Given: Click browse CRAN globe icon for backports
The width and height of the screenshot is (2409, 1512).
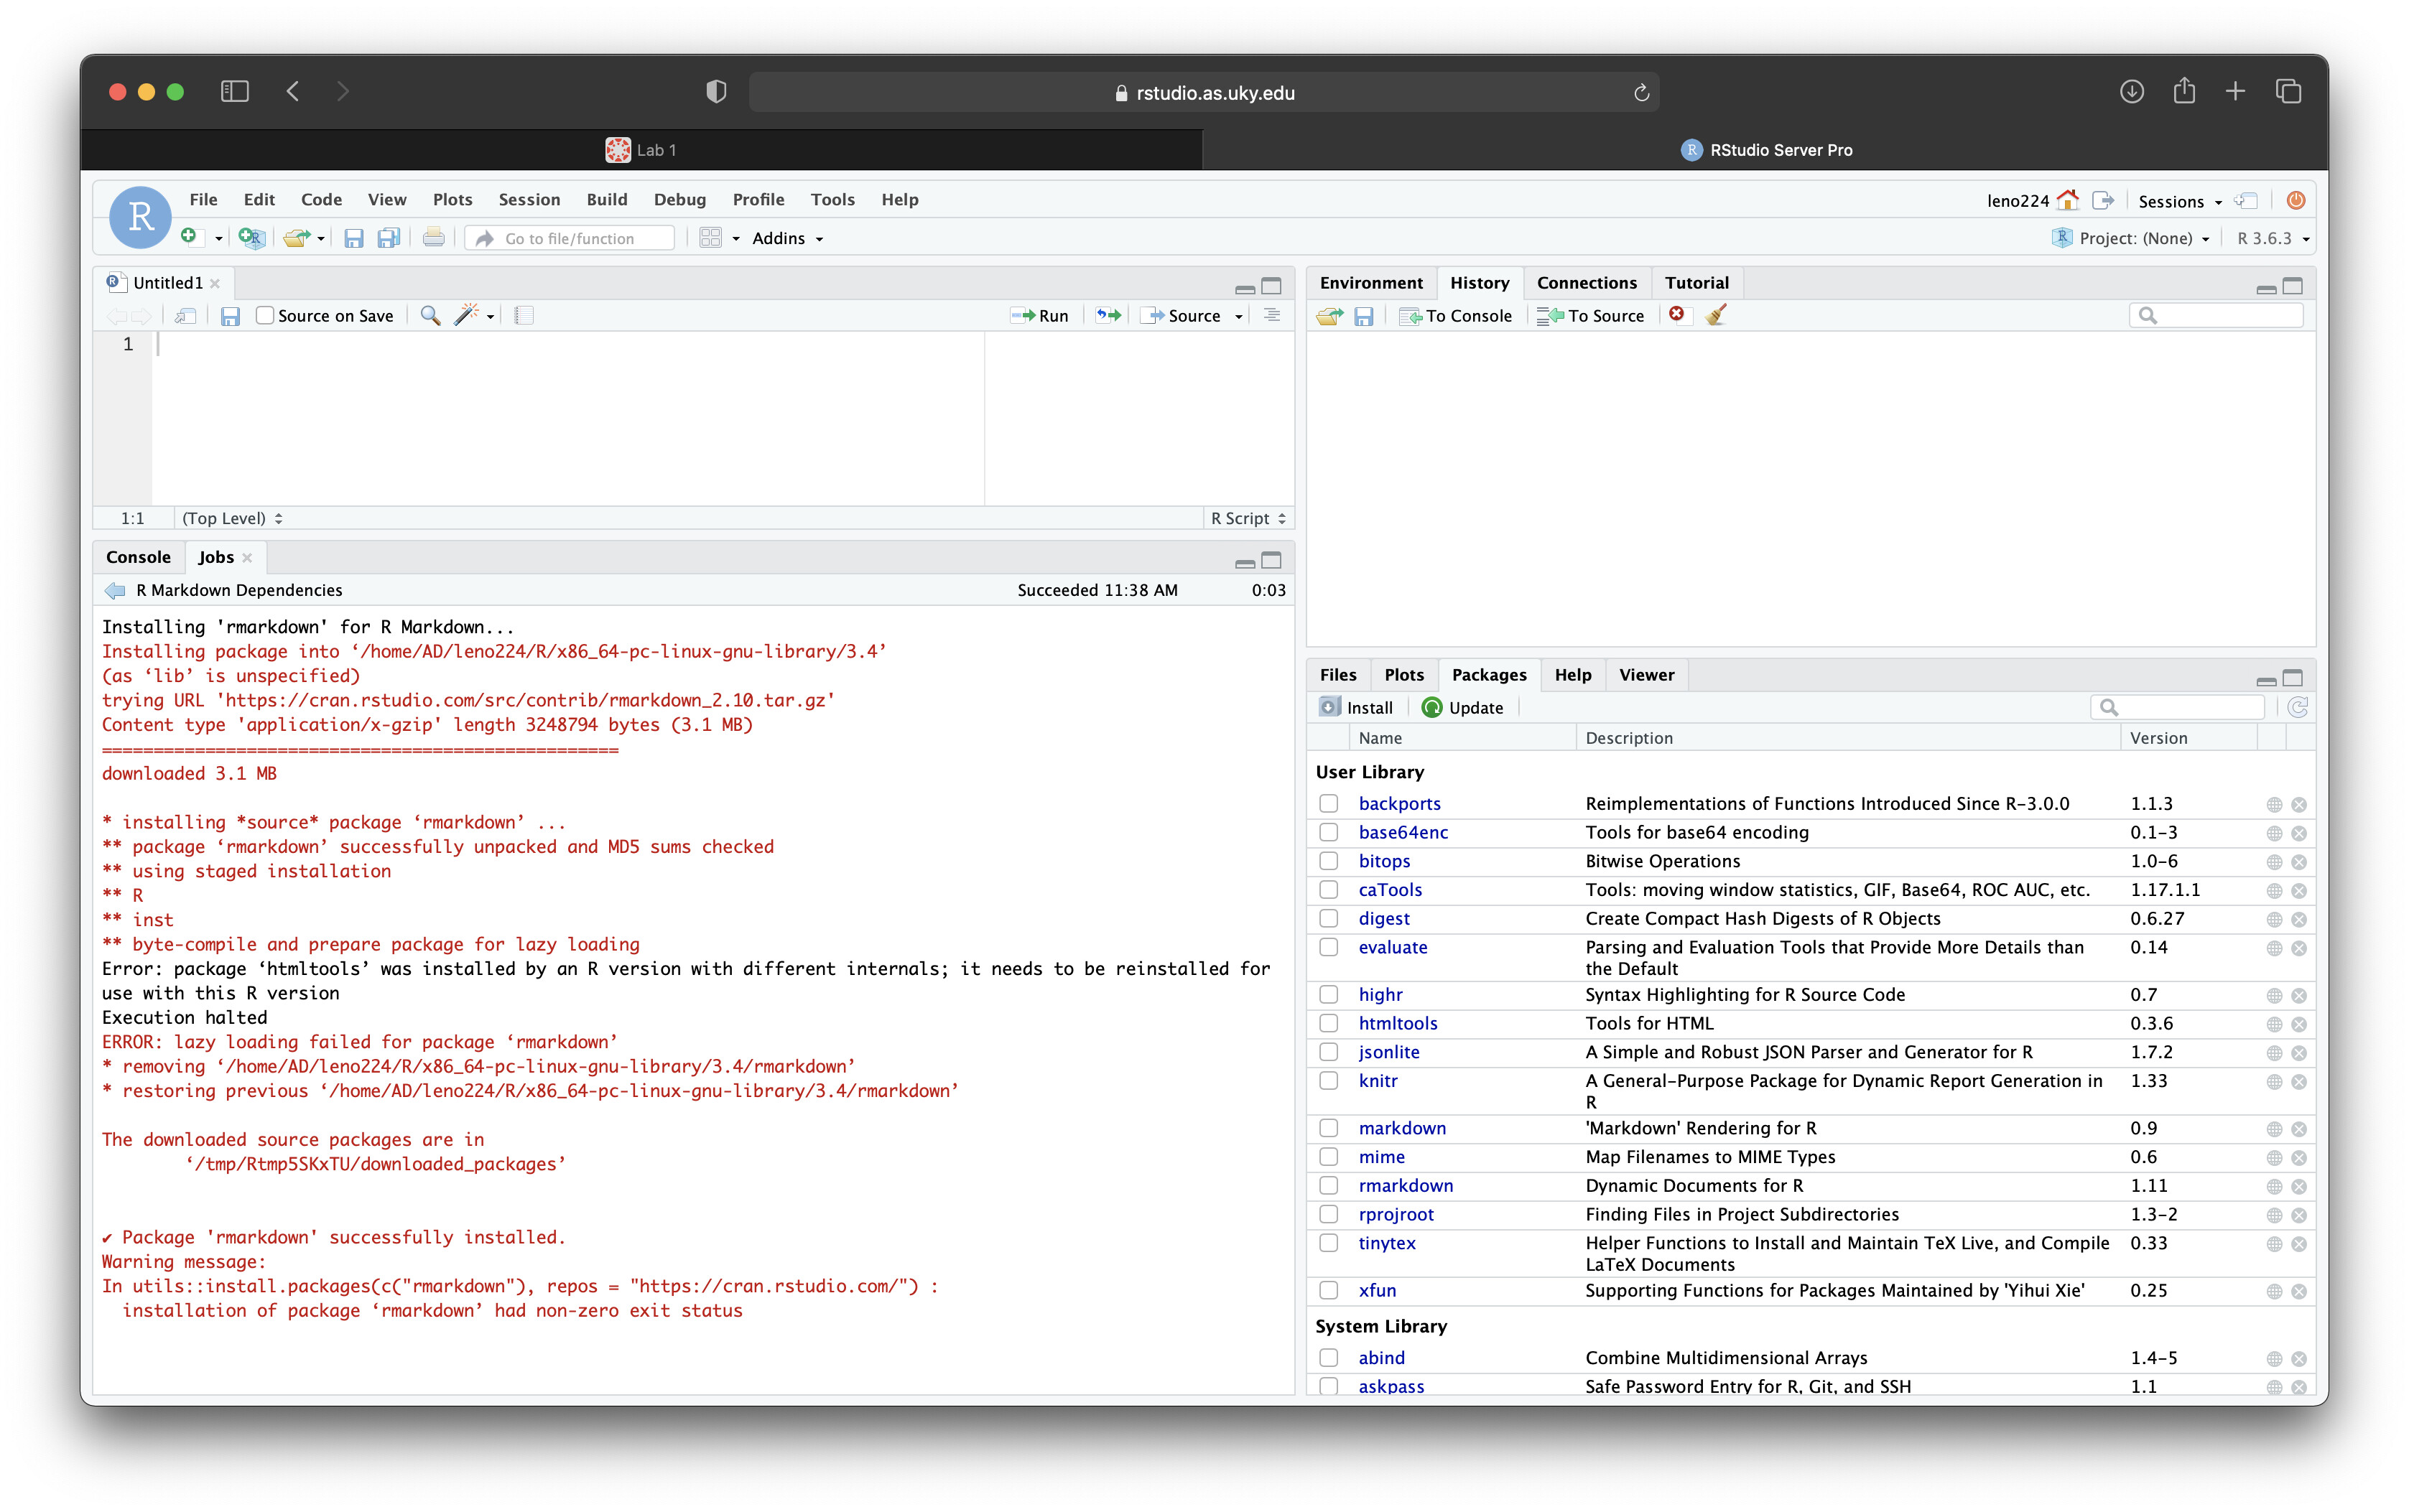Looking at the screenshot, I should click(x=2274, y=804).
